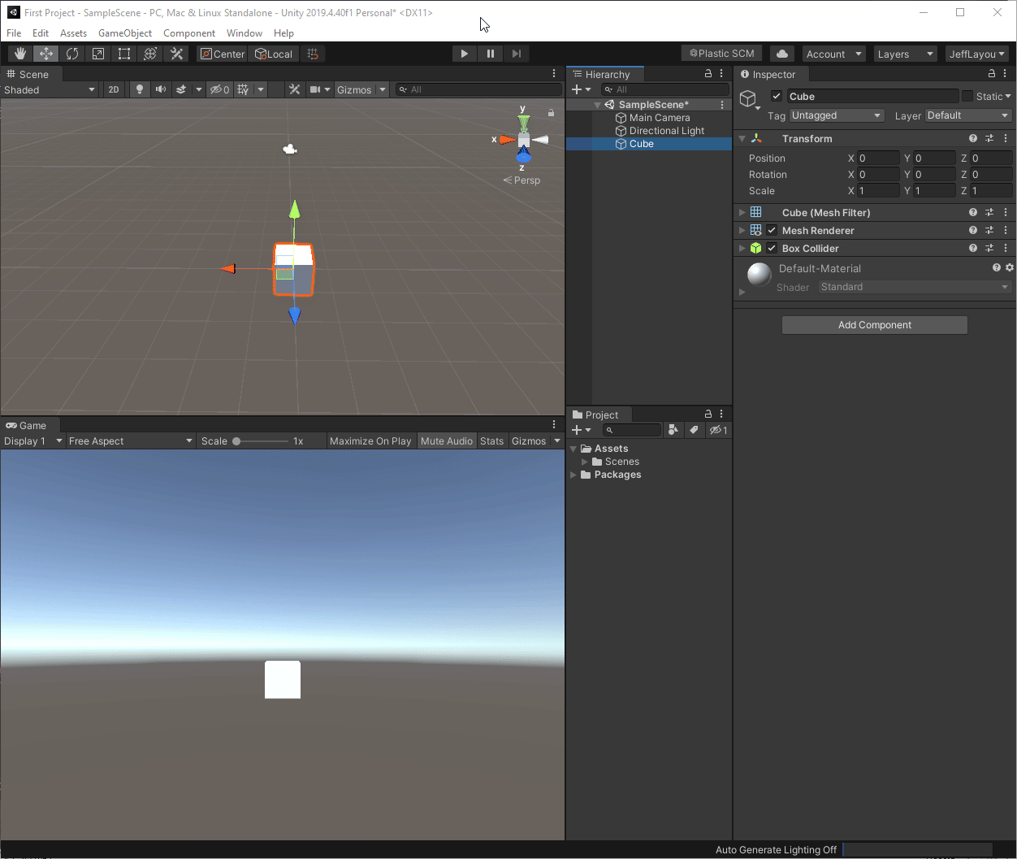
Task: Click the Add Component button
Action: pyautogui.click(x=874, y=324)
